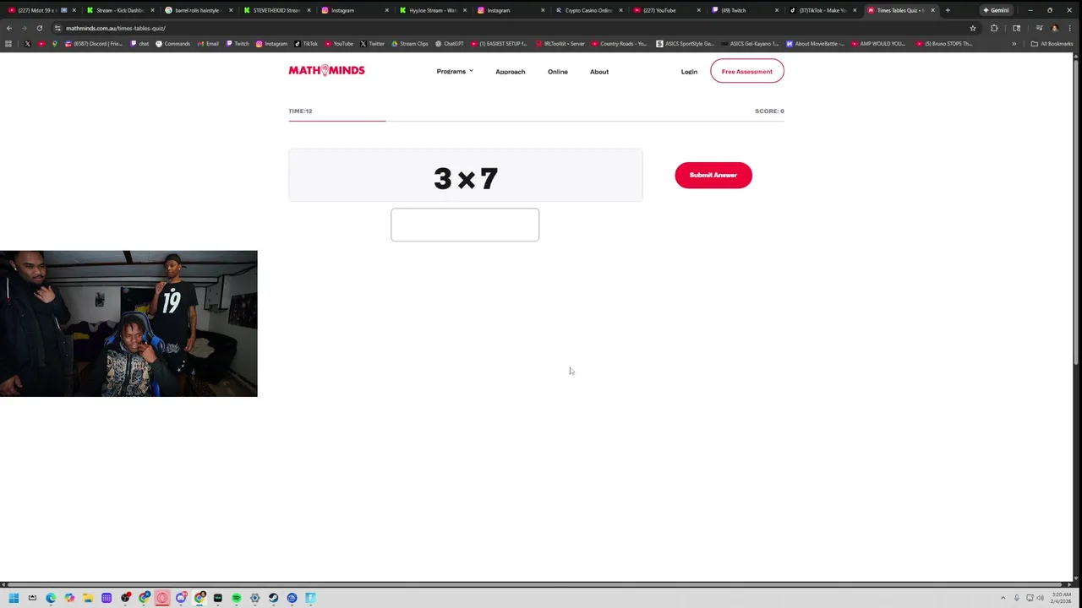1082x608 pixels.
Task: Click the page vertical scrollbar
Action: point(1077,211)
